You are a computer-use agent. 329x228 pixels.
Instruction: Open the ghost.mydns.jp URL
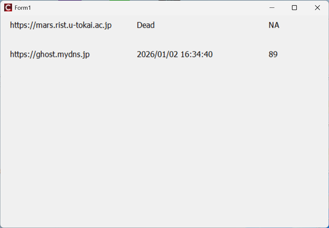coord(50,54)
